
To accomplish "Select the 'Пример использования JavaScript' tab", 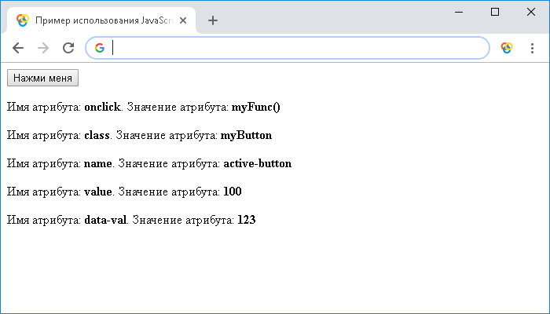I will tap(102, 20).
